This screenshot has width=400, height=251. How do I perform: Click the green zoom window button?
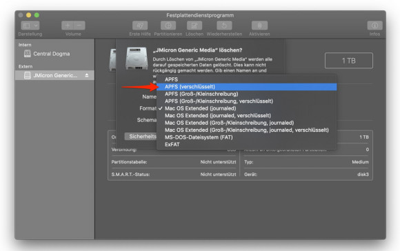coord(37,15)
